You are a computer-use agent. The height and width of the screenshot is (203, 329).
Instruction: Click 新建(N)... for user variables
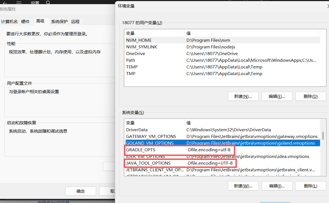click(x=243, y=96)
